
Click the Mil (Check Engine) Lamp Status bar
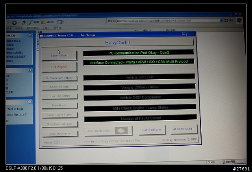point(140,108)
